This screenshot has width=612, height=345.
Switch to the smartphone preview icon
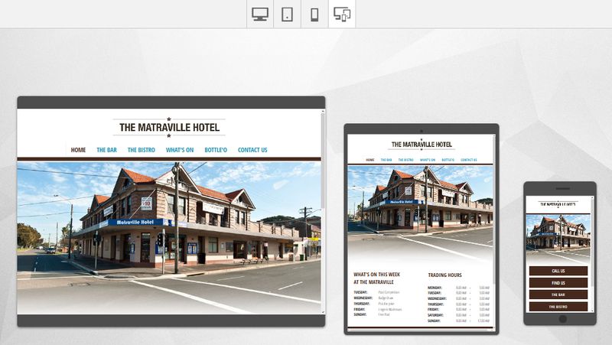click(314, 14)
